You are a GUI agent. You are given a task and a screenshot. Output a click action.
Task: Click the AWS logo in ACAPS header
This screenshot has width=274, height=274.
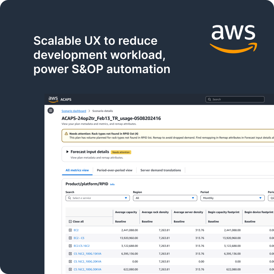(53, 99)
